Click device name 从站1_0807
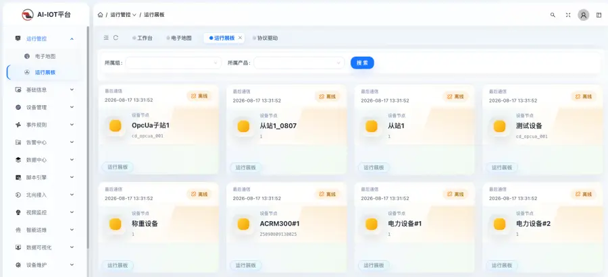The height and width of the screenshot is (277, 608). point(278,126)
